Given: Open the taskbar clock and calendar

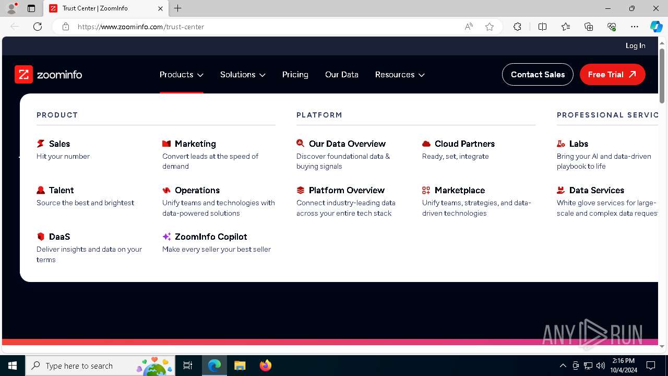Looking at the screenshot, I should pos(624,366).
